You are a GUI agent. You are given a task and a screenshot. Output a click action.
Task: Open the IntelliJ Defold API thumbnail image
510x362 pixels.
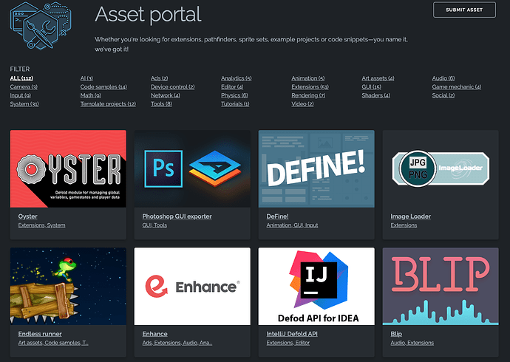click(x=316, y=287)
